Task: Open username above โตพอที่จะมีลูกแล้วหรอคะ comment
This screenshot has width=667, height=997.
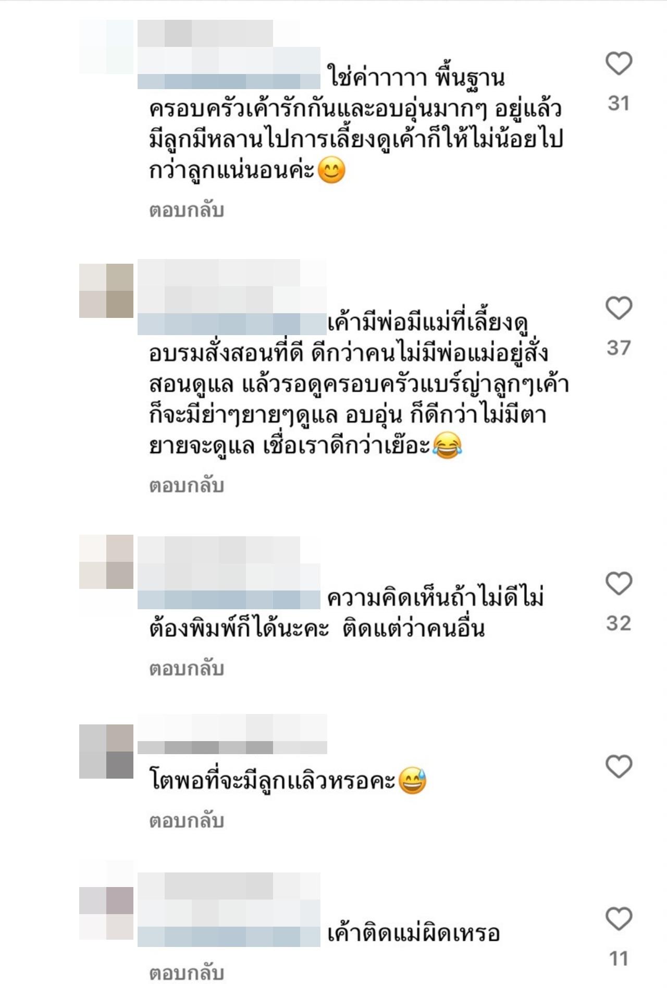Action: pyautogui.click(x=232, y=734)
